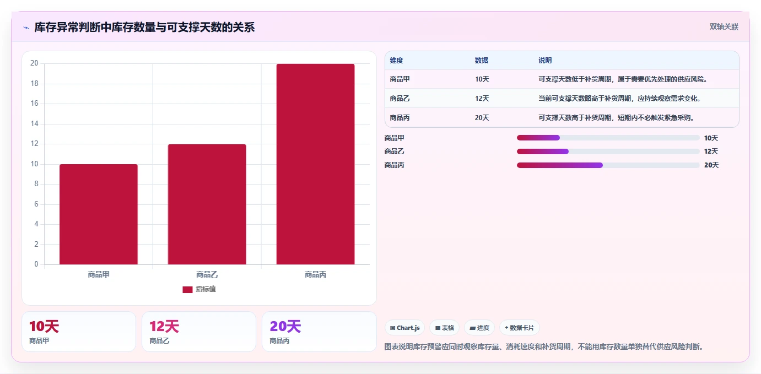Click the 20天 value in the table

click(482, 118)
